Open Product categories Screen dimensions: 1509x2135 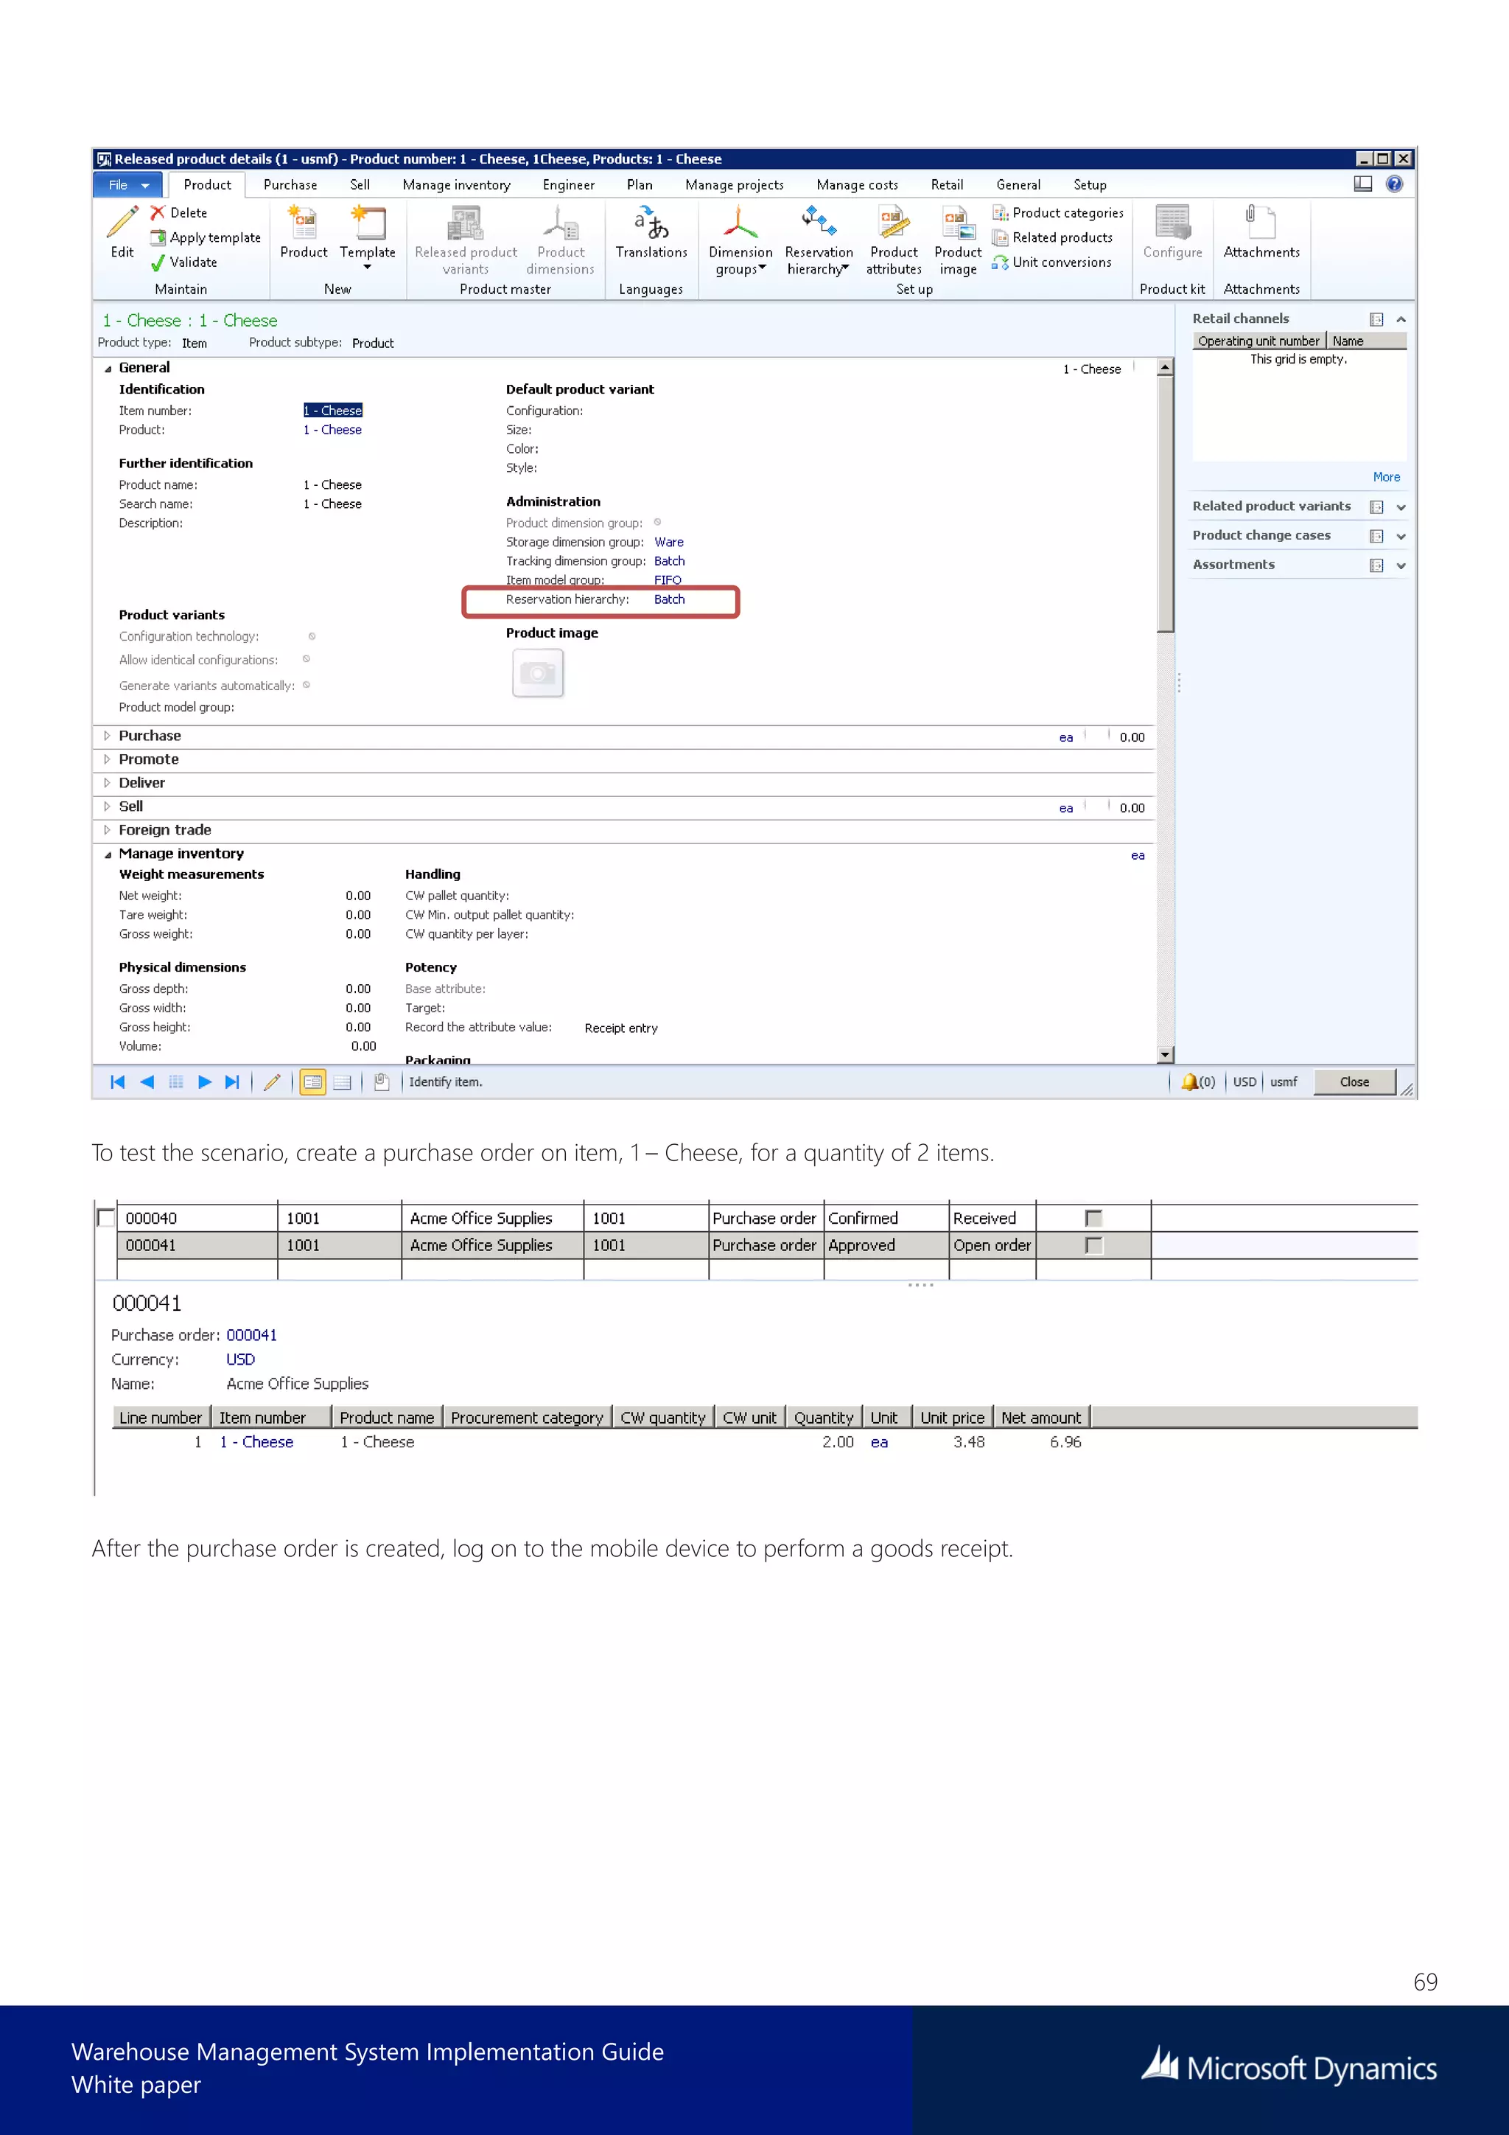(x=1057, y=213)
